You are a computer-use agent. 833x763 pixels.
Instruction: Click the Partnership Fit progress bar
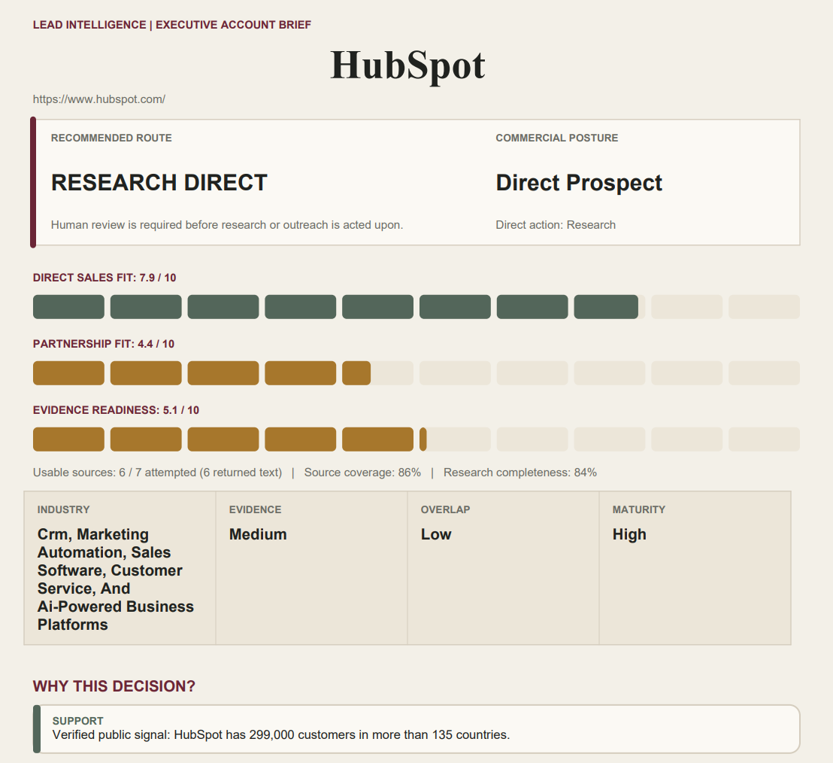coord(416,373)
